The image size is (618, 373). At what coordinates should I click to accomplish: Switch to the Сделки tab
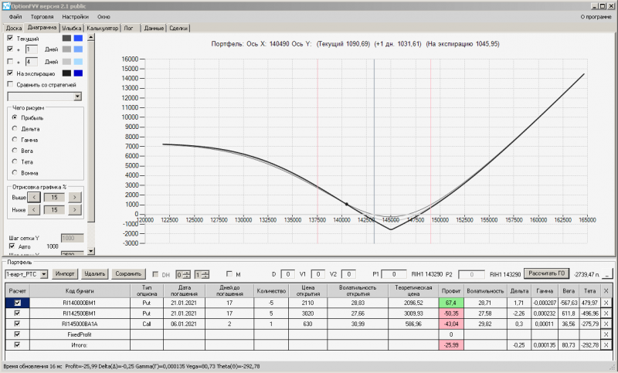178,28
